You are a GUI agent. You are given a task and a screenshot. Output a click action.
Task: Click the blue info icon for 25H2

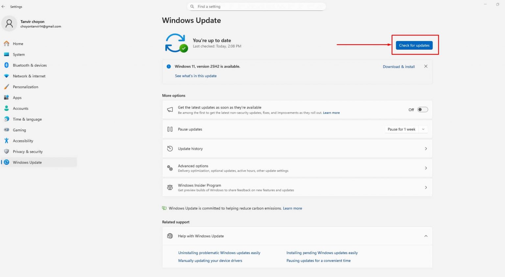click(169, 67)
